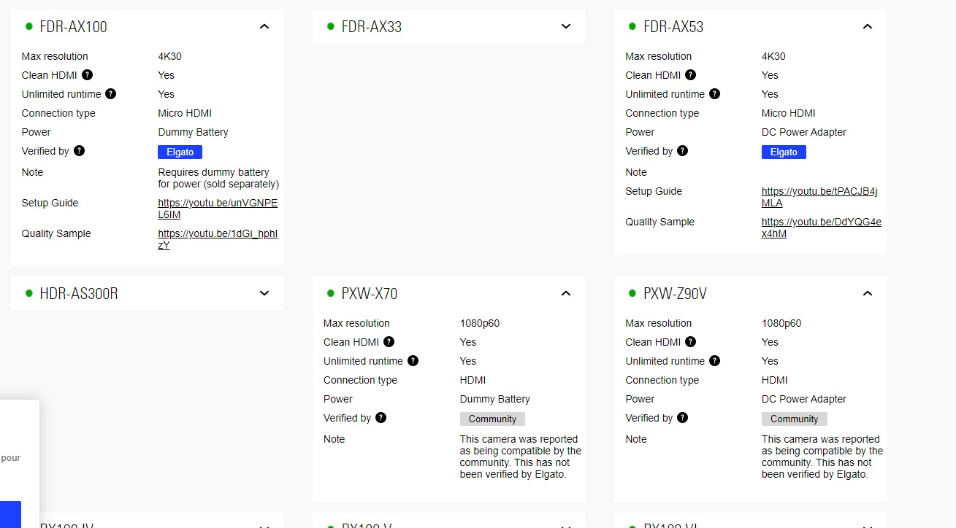Click Unlimited runtime help icon under FDR-AX100
956x528 pixels.
point(111,94)
